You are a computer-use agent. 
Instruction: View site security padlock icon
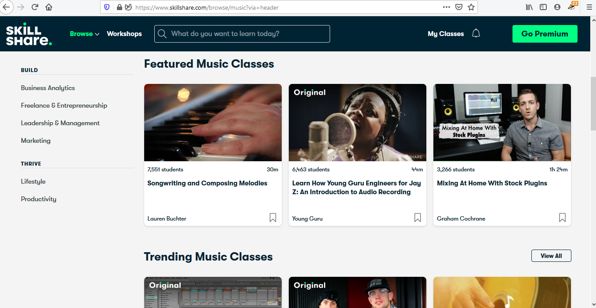(119, 7)
